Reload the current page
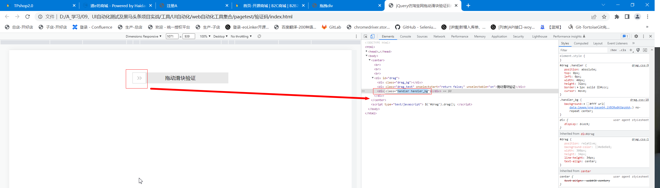660x188 pixels. tap(27, 17)
